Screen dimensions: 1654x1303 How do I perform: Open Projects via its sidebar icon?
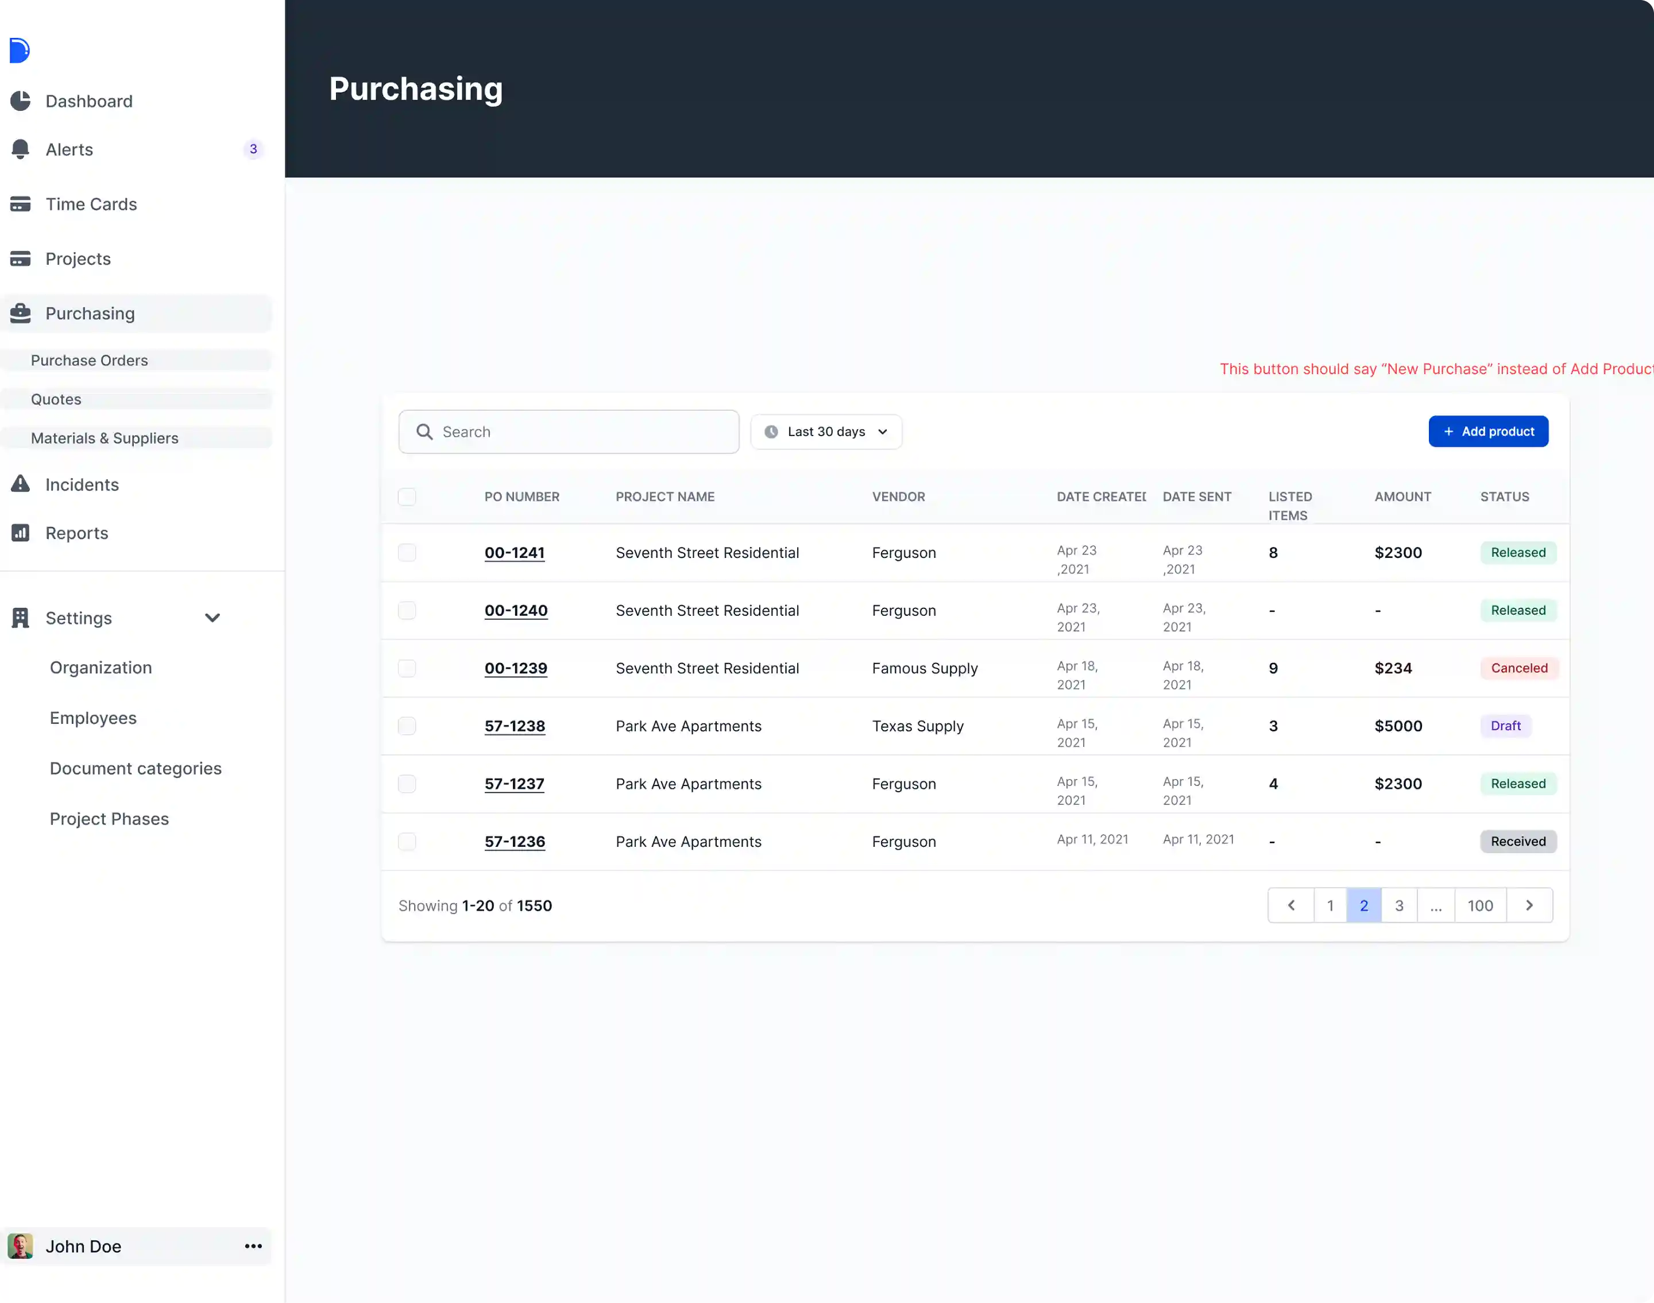(x=21, y=259)
